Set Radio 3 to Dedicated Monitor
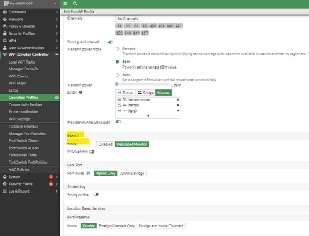 pos(132,144)
